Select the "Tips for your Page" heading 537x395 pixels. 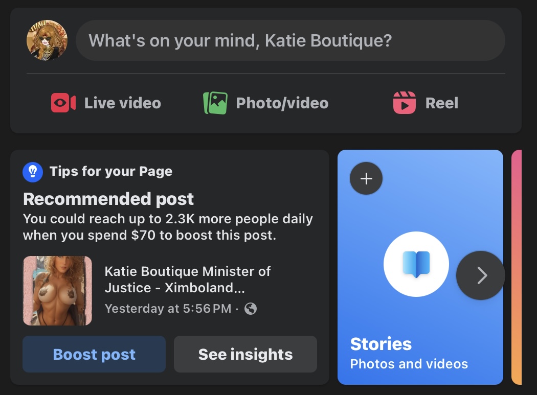click(110, 171)
